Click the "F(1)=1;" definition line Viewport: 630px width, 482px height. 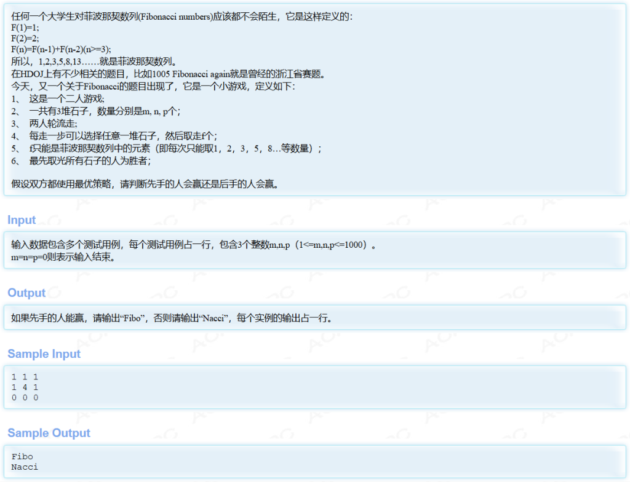(25, 28)
